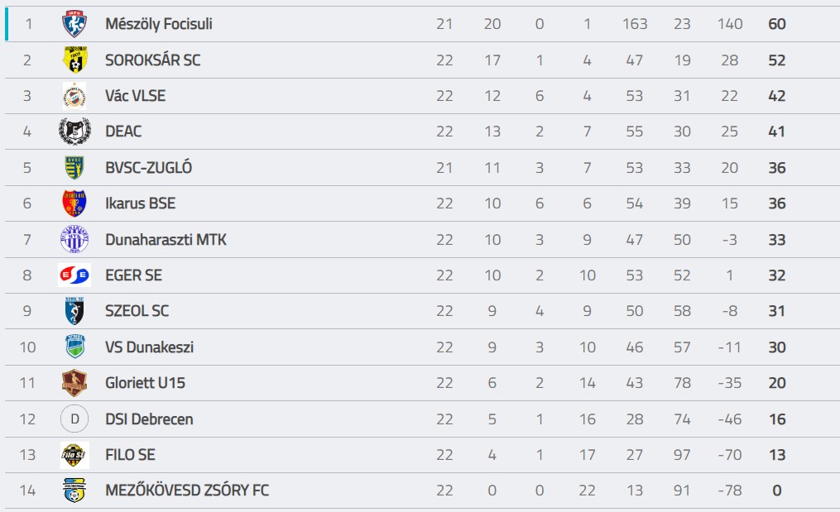Click the Gloriett U15 brown crest
Viewport: 840px width, 512px height.
coord(74,383)
